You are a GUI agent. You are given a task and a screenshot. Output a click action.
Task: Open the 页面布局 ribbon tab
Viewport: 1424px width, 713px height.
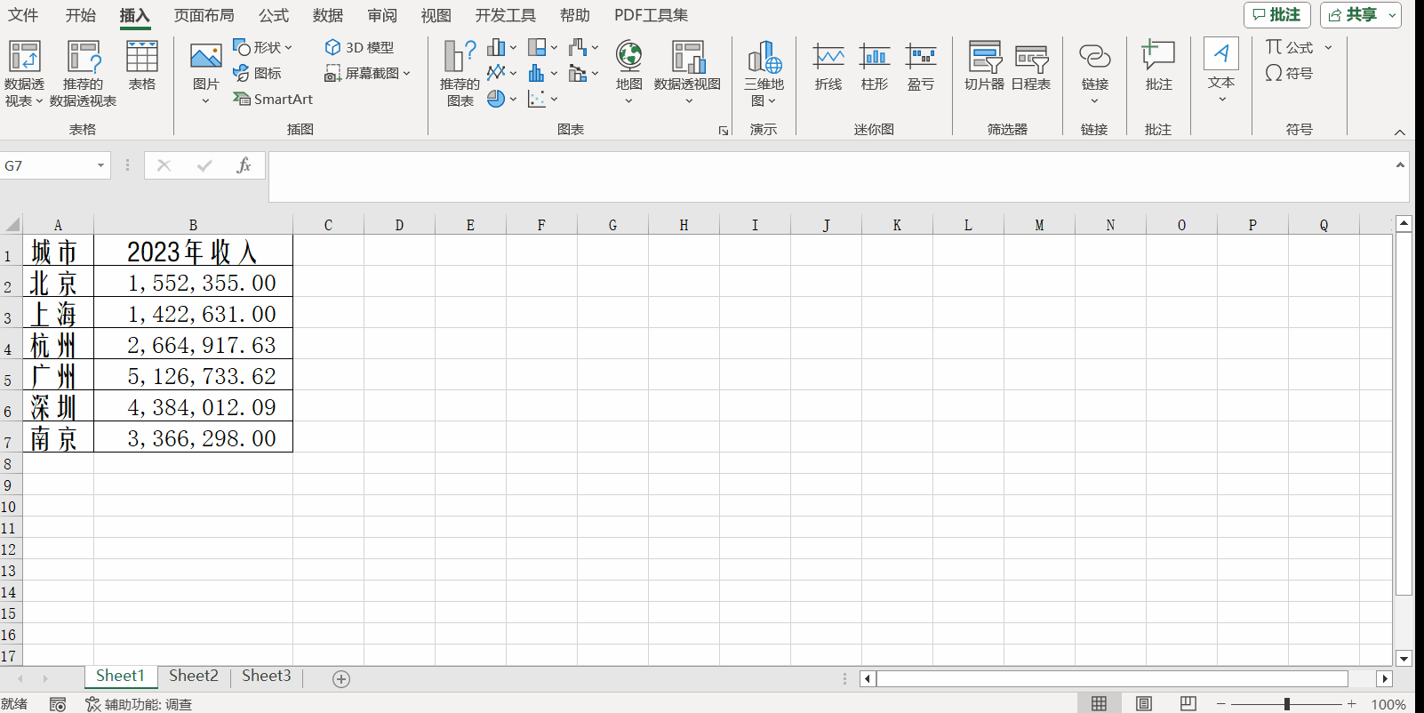[x=204, y=15]
